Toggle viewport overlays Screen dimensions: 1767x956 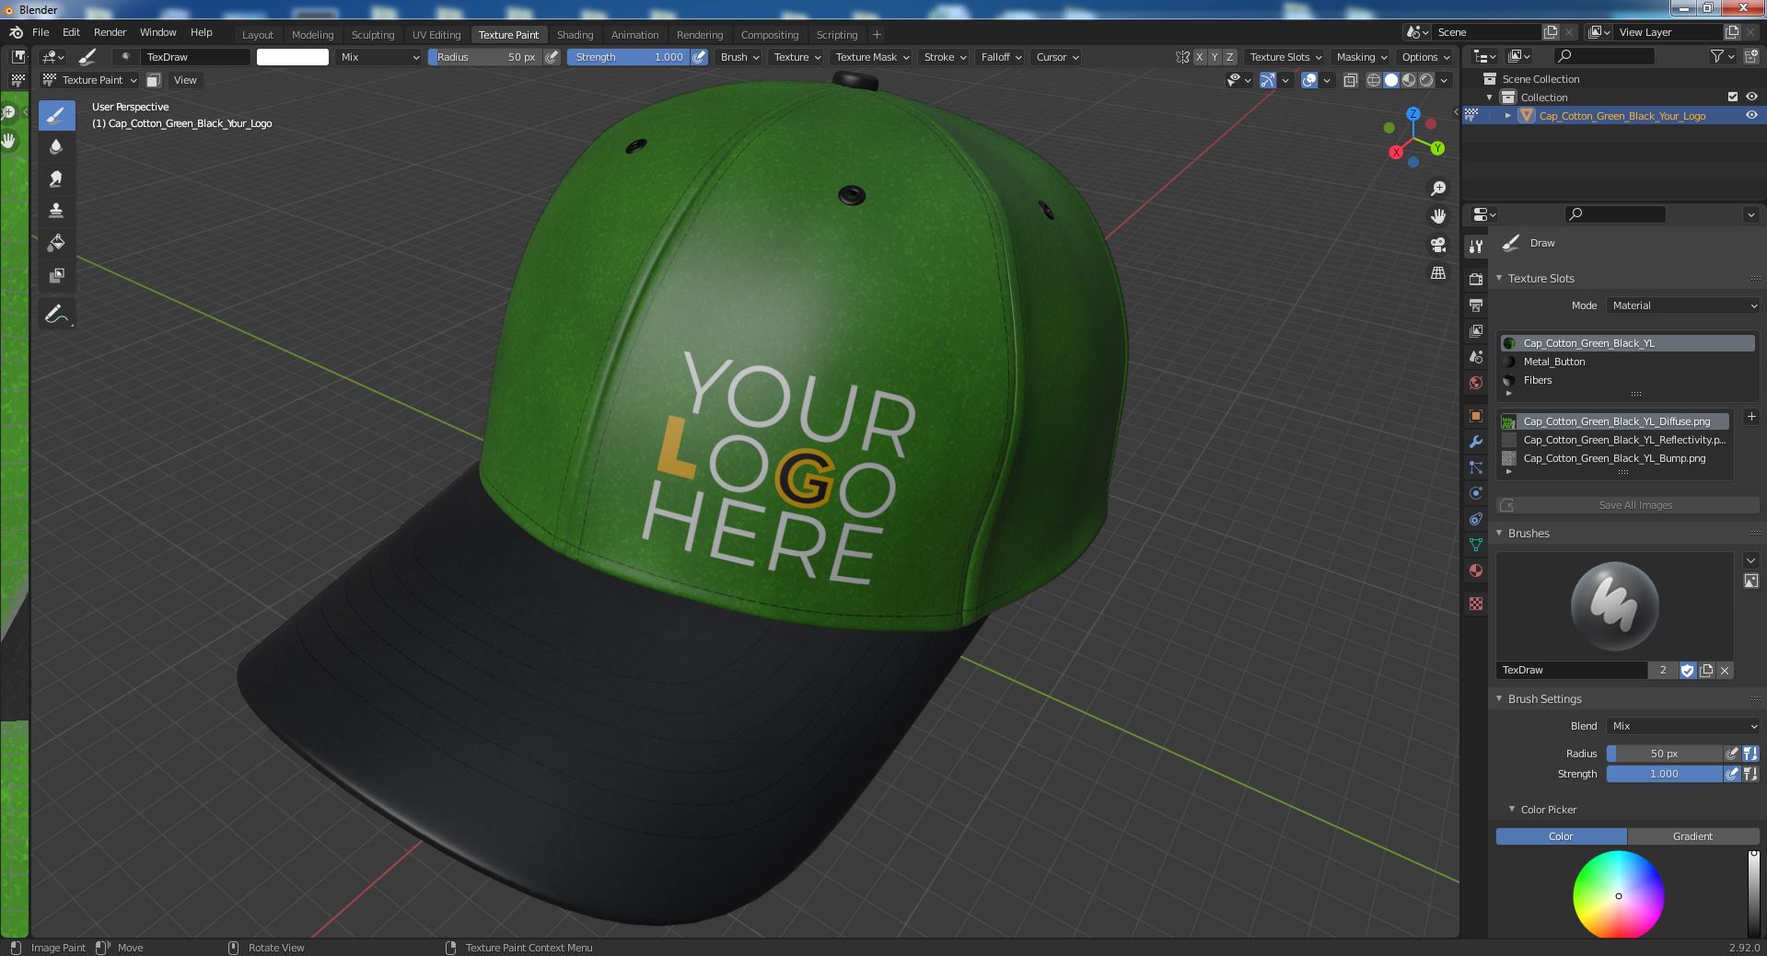(1309, 80)
